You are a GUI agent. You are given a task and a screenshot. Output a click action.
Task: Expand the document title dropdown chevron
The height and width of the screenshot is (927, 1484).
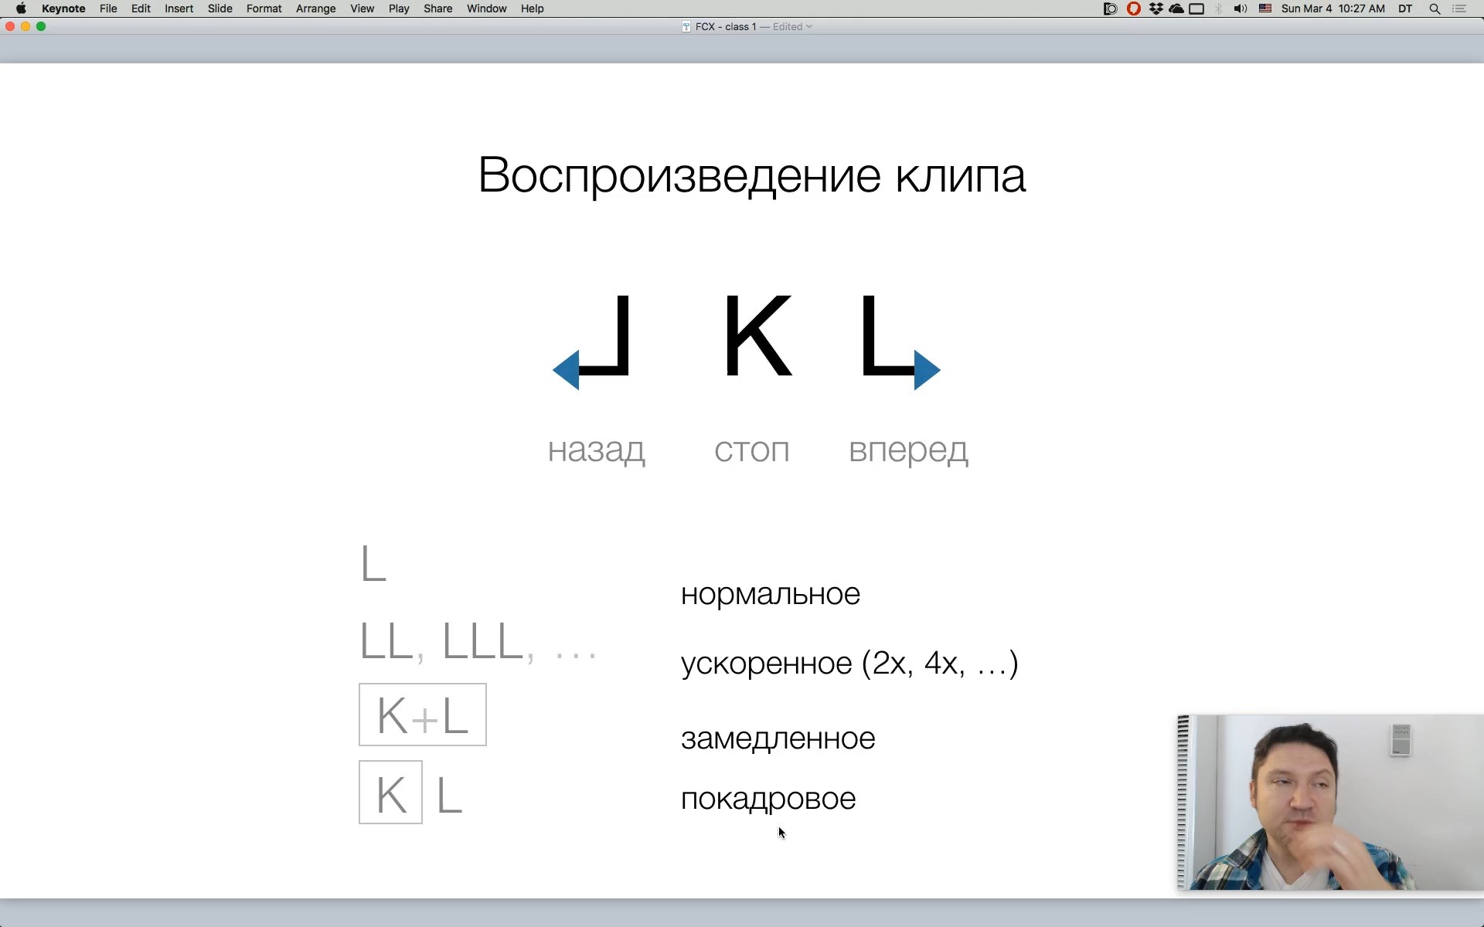click(x=809, y=26)
